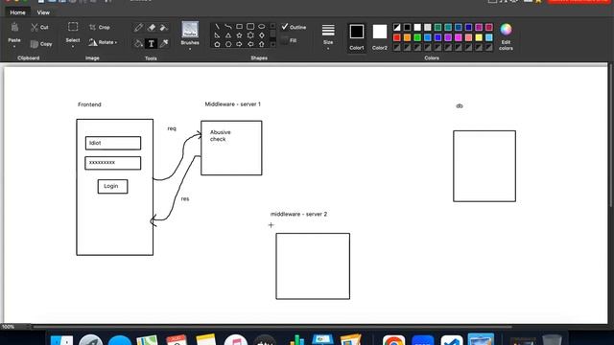The image size is (614, 345).
Task: Pick the rectangle shape
Action: [x=239, y=27]
